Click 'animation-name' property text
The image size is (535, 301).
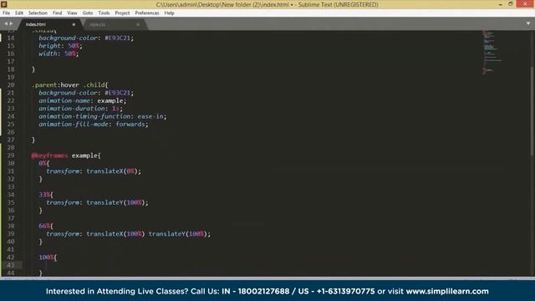click(x=64, y=100)
